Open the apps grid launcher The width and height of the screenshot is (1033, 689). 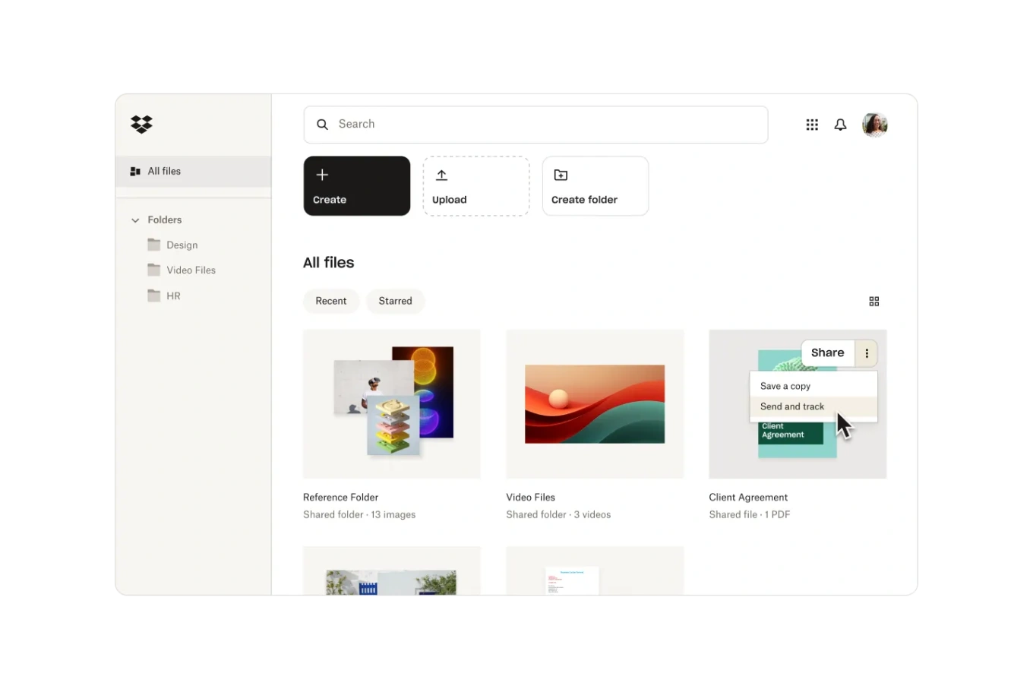(x=811, y=124)
